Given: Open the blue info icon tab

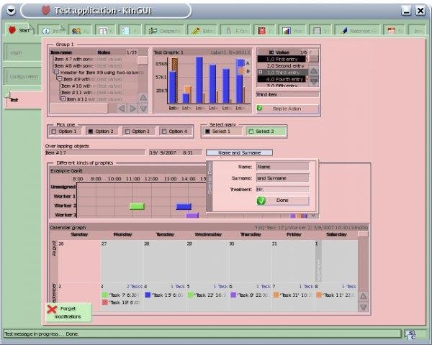Looking at the screenshot, I should point(52,30).
